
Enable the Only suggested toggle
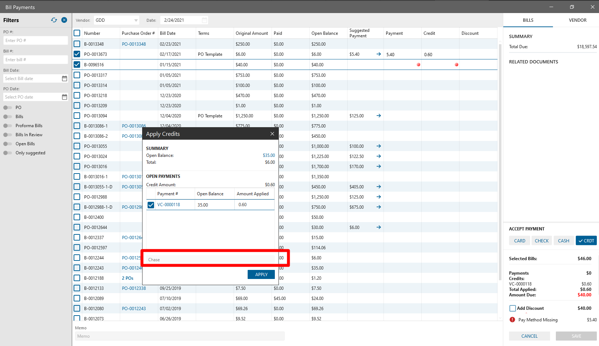(8, 153)
